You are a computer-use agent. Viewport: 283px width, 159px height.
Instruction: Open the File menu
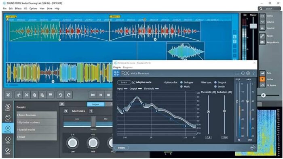click(4, 8)
